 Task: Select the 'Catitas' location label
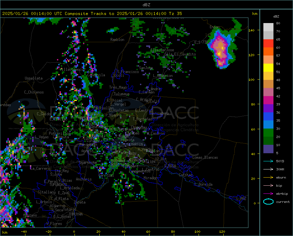(x=186, y=175)
